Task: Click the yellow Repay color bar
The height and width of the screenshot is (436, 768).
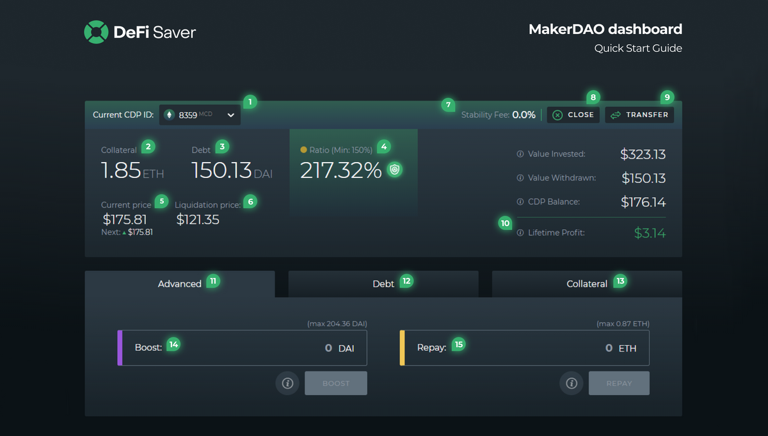Action: 402,348
